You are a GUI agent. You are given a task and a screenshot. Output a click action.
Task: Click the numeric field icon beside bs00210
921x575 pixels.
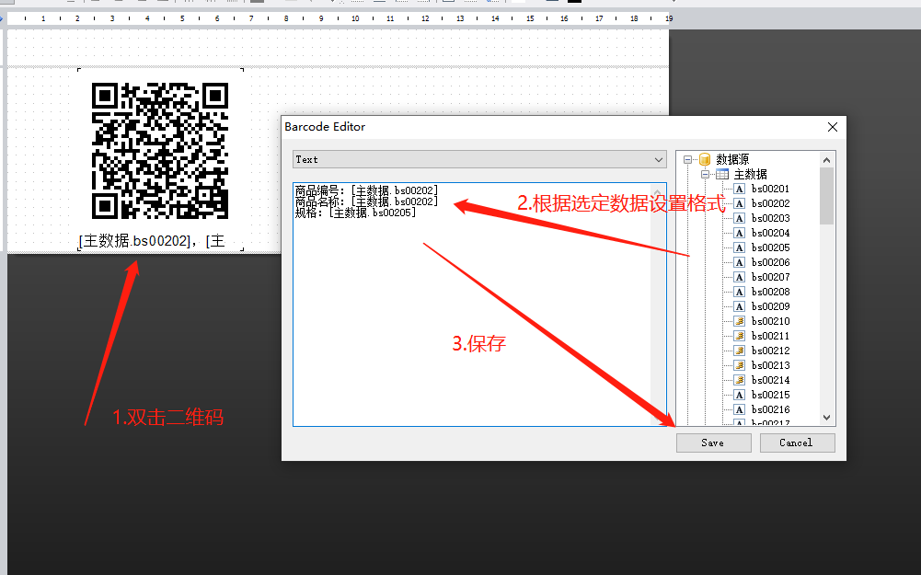pyautogui.click(x=740, y=321)
